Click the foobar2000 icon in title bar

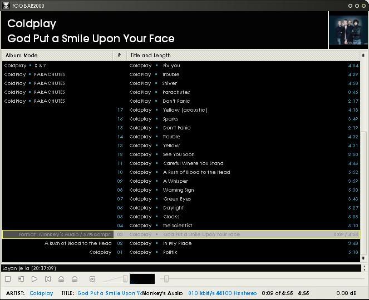pyautogui.click(x=6, y=6)
